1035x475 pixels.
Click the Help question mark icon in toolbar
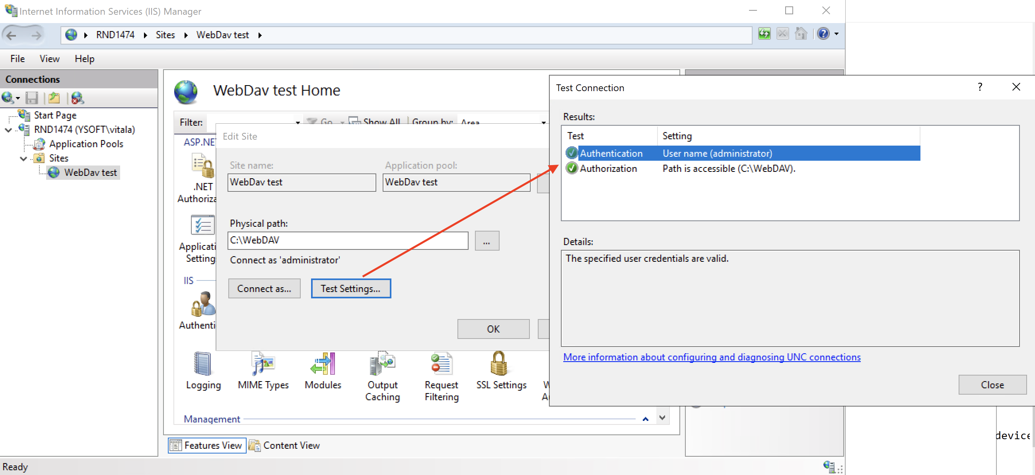click(x=823, y=34)
